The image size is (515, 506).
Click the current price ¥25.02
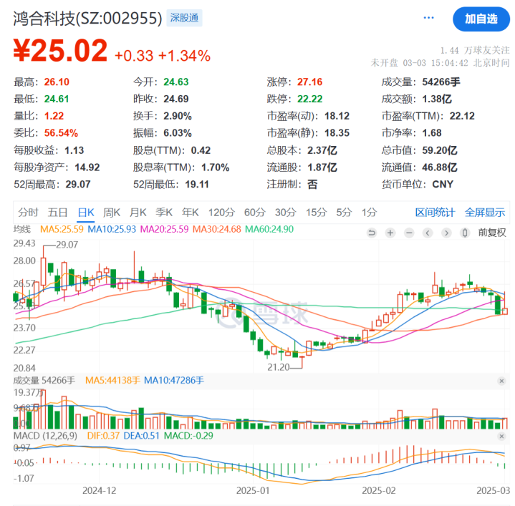coord(60,51)
